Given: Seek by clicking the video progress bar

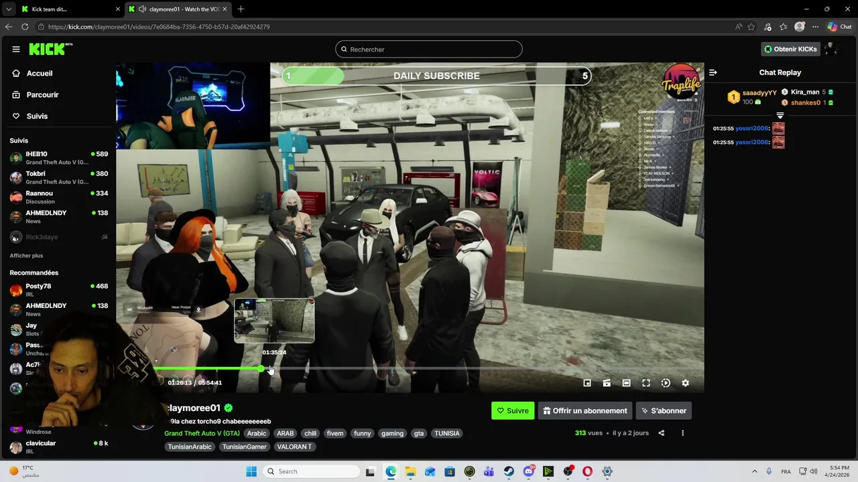Looking at the screenshot, I should [410, 368].
